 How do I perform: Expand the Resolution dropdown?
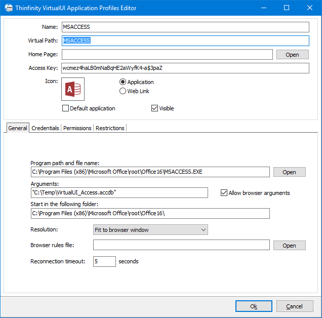[150, 230]
